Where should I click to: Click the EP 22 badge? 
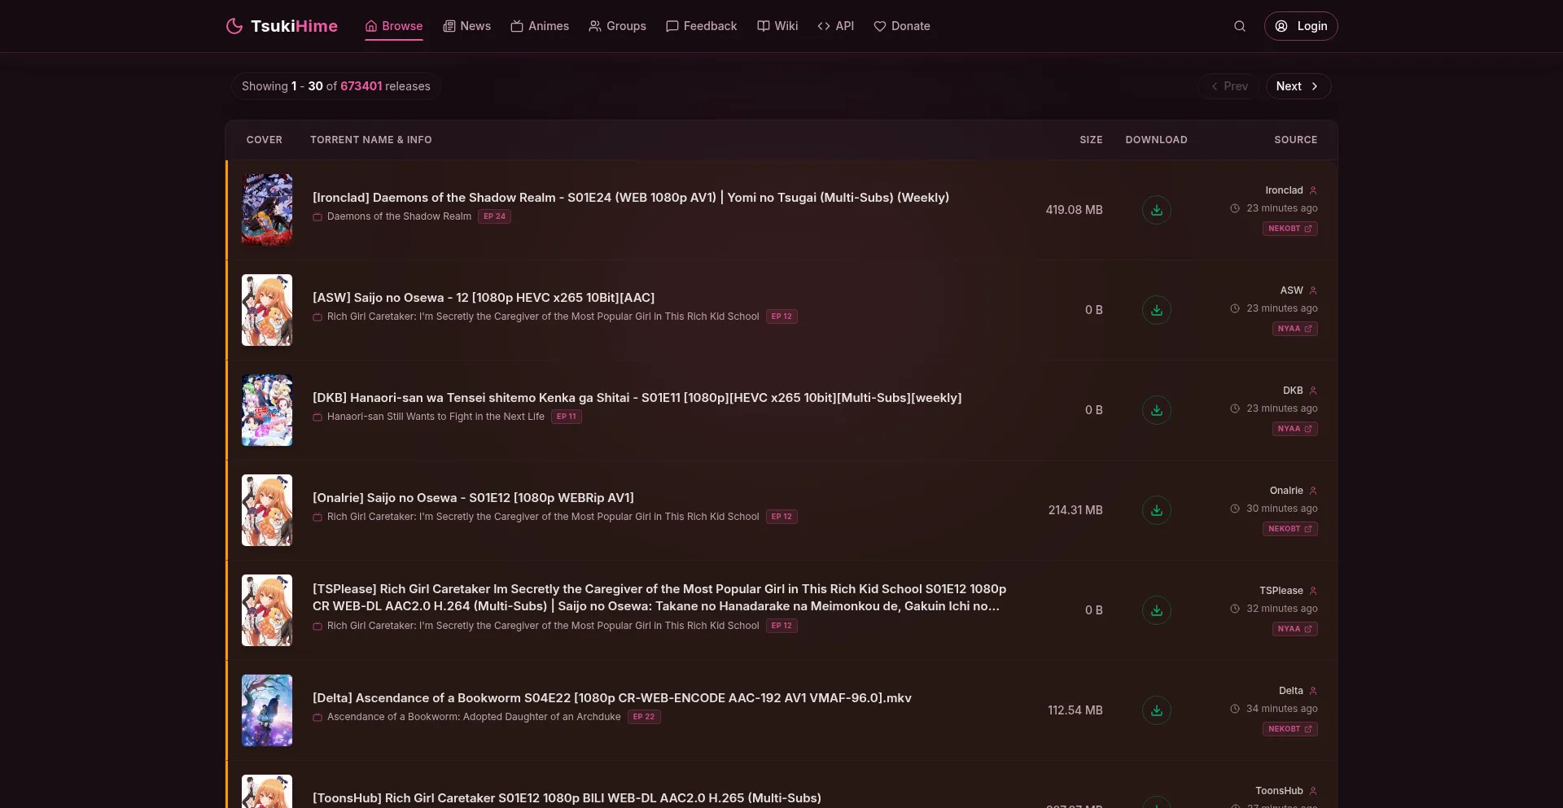click(x=644, y=717)
